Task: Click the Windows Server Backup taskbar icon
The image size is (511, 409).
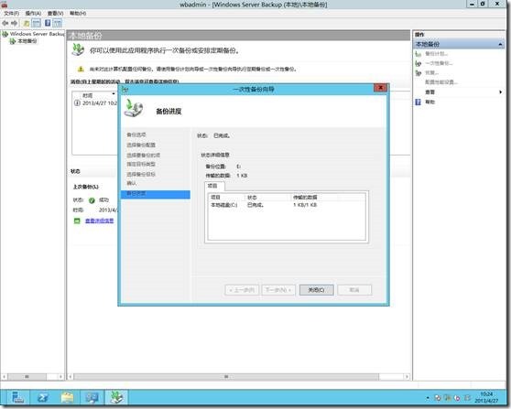Action: pyautogui.click(x=116, y=398)
